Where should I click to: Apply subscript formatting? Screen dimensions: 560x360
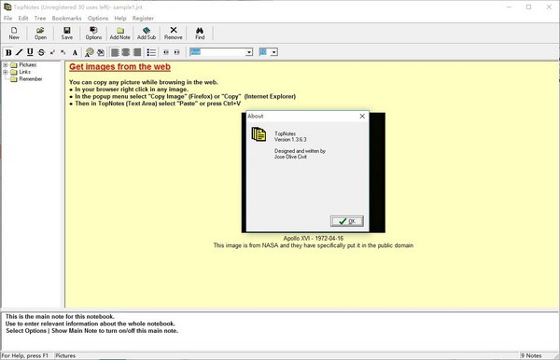63,52
